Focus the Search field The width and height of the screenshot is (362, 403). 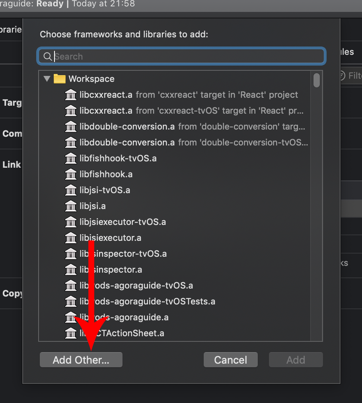[182, 56]
